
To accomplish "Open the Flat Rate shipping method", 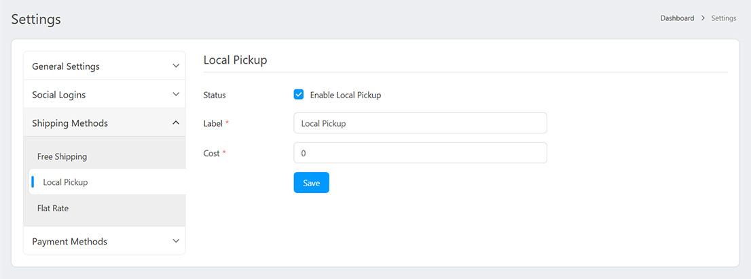I will (x=53, y=209).
